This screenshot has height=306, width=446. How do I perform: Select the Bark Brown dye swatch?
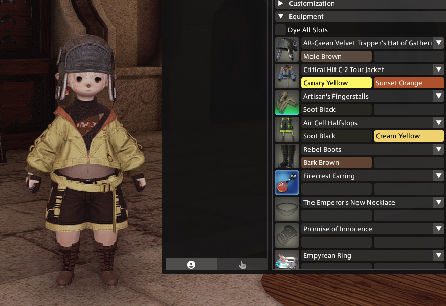337,162
